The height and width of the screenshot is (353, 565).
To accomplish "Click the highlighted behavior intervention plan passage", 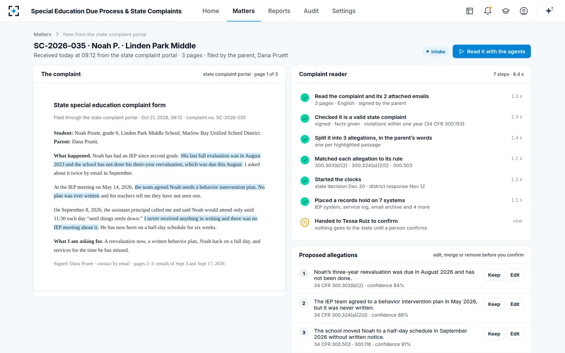I will tap(159, 191).
